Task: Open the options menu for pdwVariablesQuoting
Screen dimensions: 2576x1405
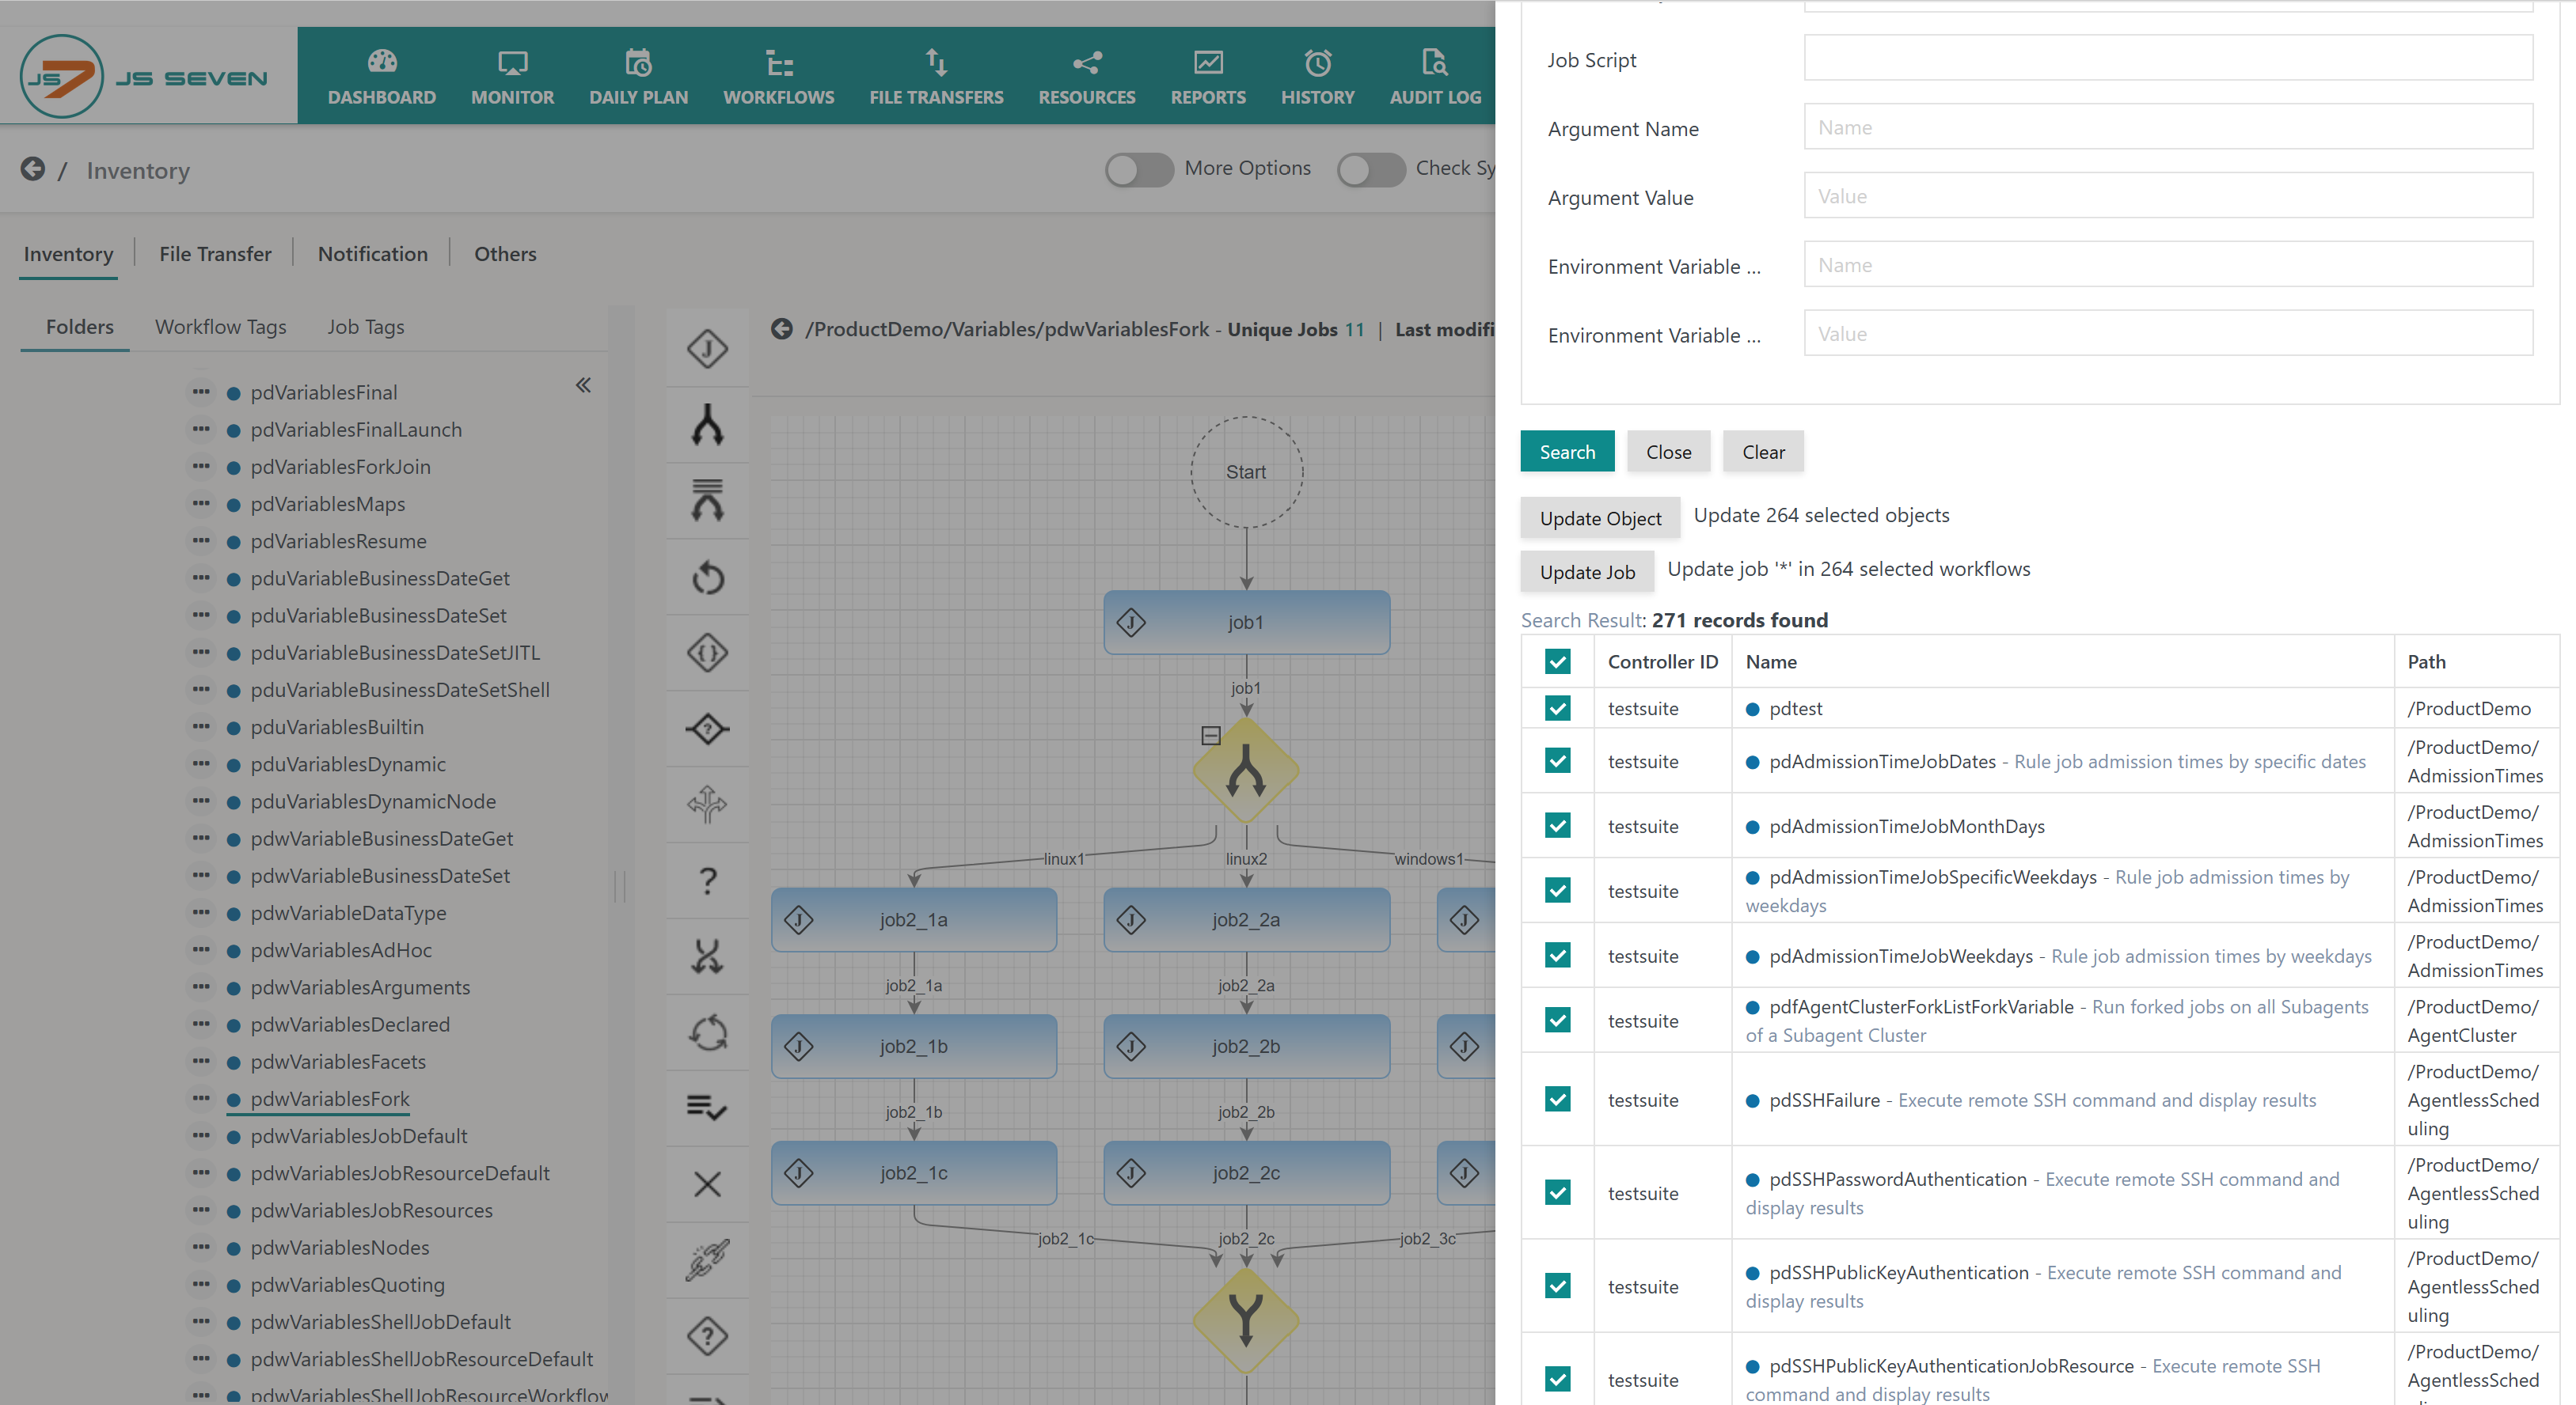Action: 201,1284
